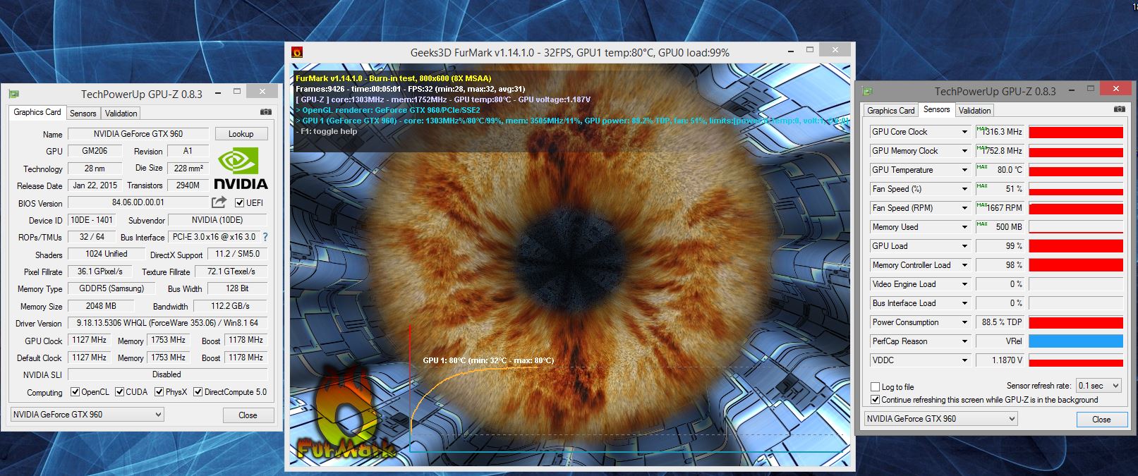Click the Bus Interface question mark help icon

265,237
